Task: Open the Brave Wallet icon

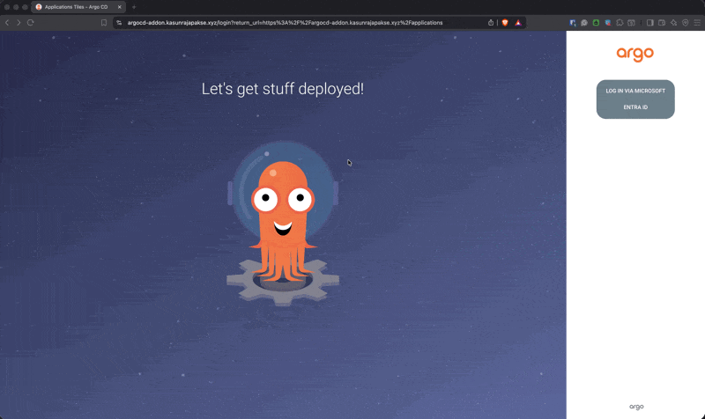Action: tap(662, 23)
